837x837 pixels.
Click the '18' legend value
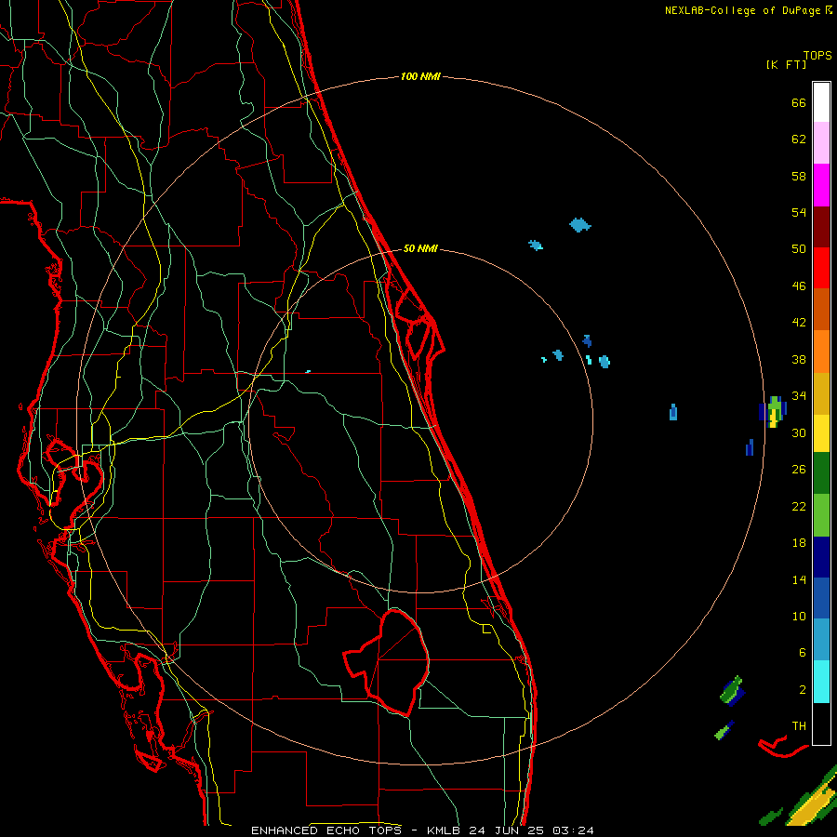pyautogui.click(x=799, y=543)
